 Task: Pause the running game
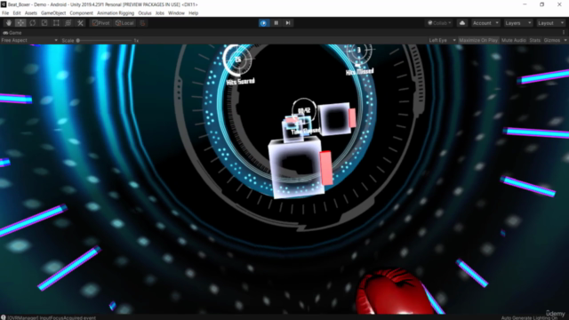276,23
